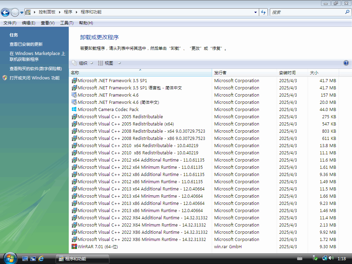Click Show Desktop in quick launch
This screenshot has height=264, width=352.
point(25,258)
